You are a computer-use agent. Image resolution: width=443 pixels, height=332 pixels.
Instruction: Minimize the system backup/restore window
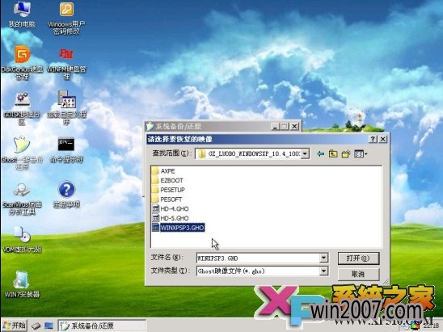275,126
